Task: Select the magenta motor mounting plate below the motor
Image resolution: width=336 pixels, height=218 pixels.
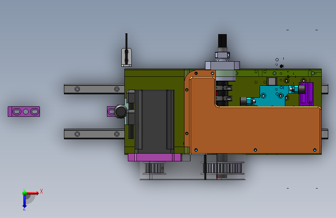Action: coord(154,157)
